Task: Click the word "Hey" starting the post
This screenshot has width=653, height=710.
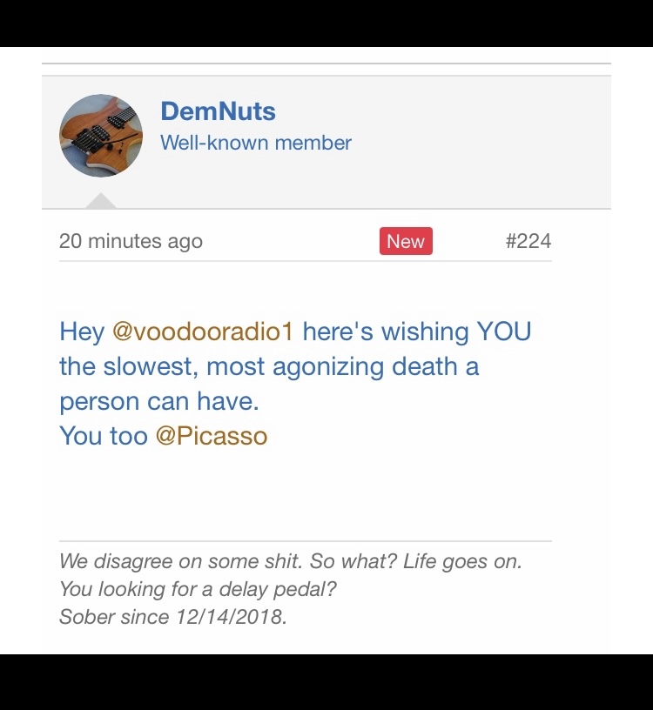Action: click(82, 332)
